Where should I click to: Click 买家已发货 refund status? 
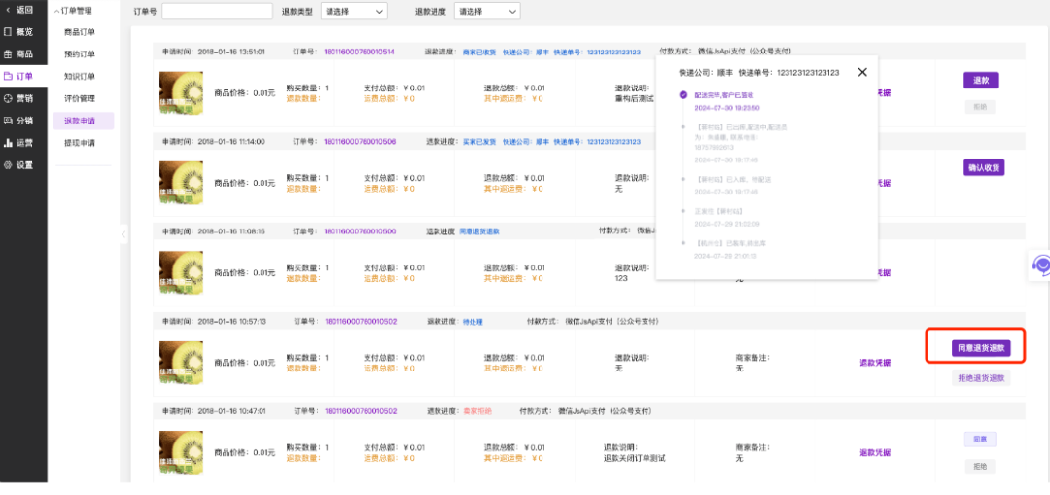click(479, 141)
